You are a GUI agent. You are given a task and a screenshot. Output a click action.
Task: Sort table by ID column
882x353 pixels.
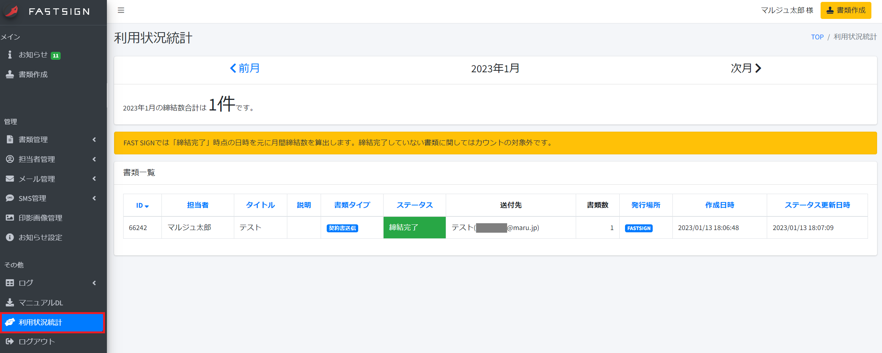click(142, 205)
